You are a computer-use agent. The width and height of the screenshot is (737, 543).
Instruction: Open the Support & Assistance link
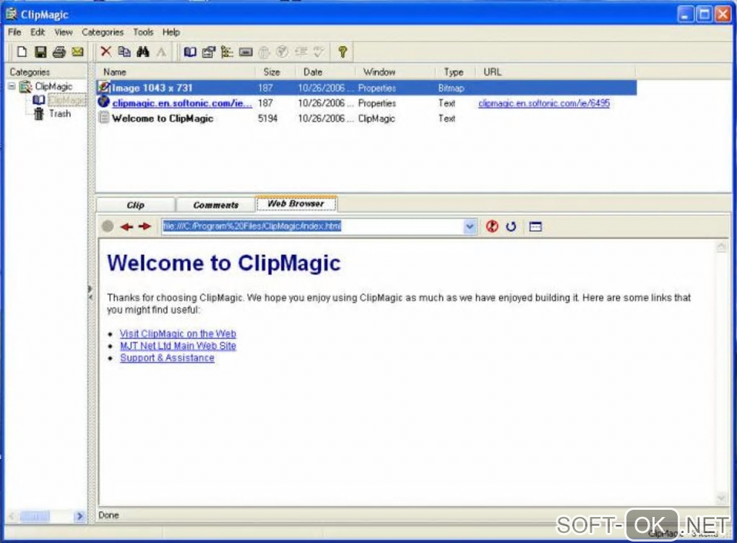[167, 358]
